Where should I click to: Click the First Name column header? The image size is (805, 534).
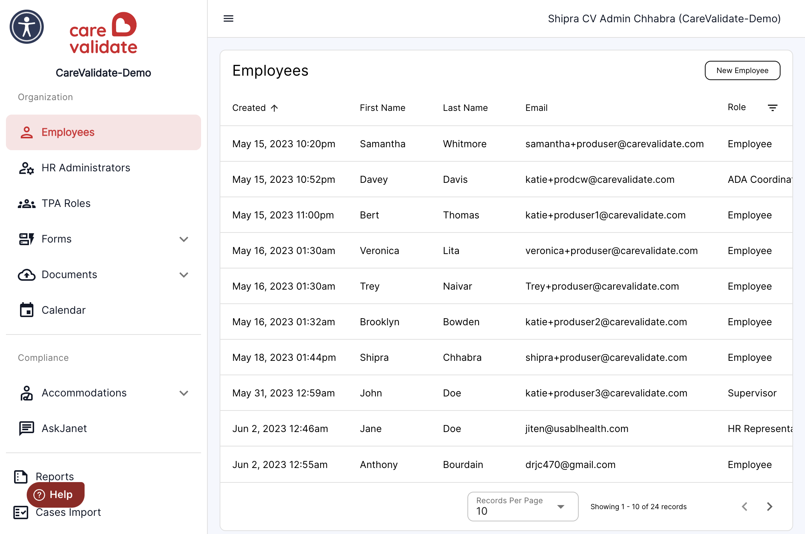382,108
